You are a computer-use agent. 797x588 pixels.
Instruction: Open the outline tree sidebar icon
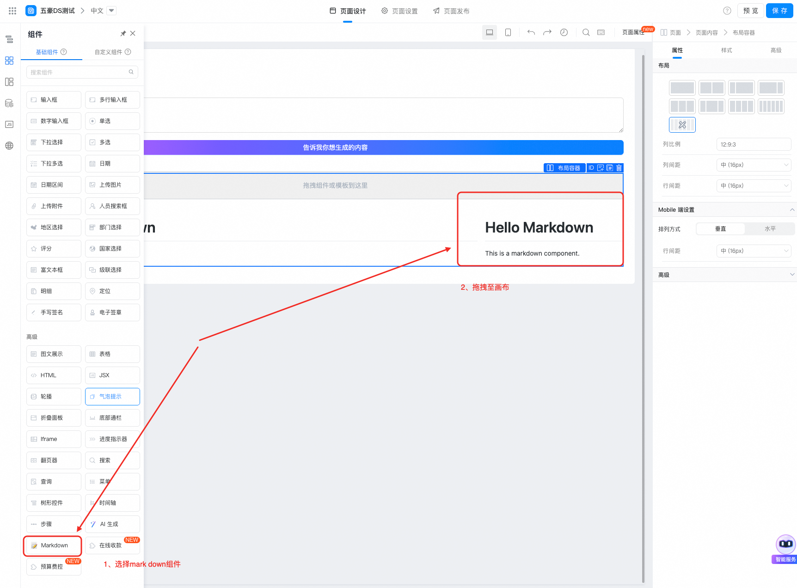[9, 39]
